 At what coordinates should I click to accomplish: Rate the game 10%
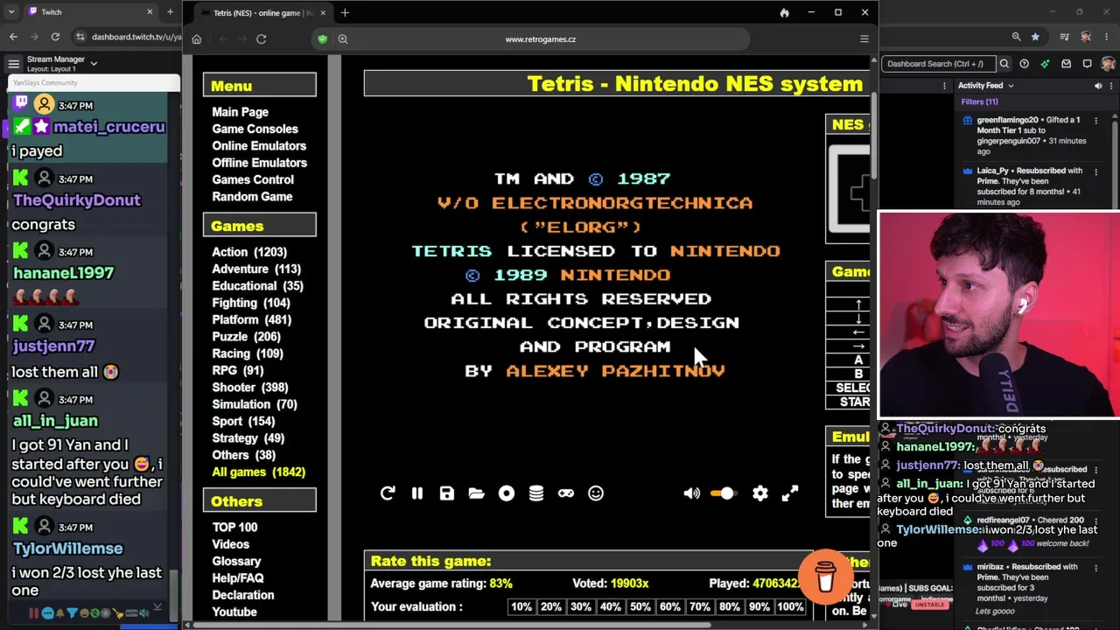(x=522, y=606)
